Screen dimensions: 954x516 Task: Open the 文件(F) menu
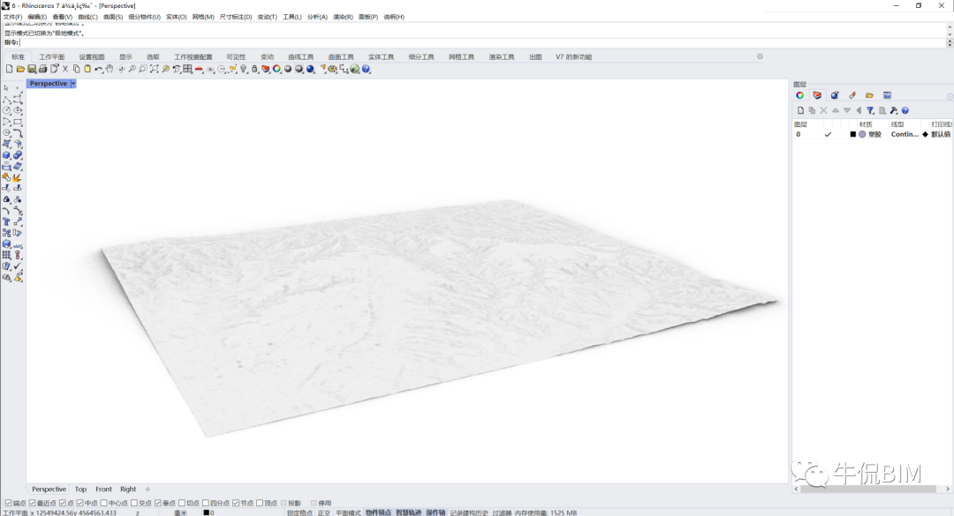(12, 17)
